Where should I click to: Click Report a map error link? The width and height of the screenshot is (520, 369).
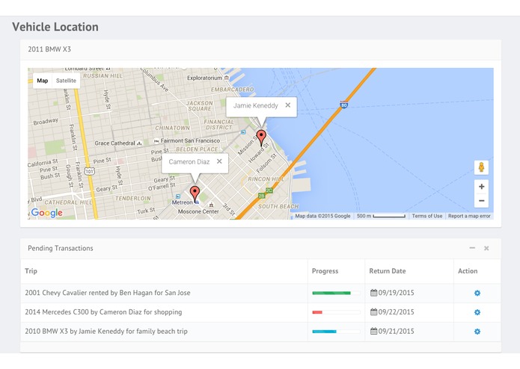pyautogui.click(x=469, y=216)
